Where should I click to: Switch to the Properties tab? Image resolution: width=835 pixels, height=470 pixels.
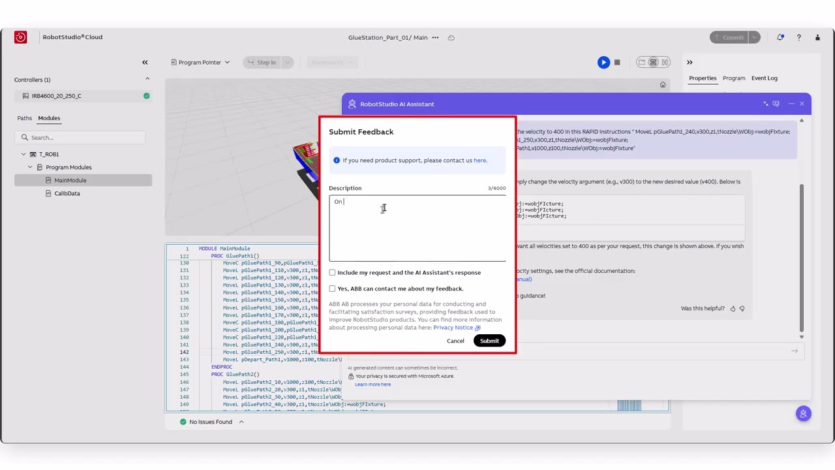tap(703, 78)
